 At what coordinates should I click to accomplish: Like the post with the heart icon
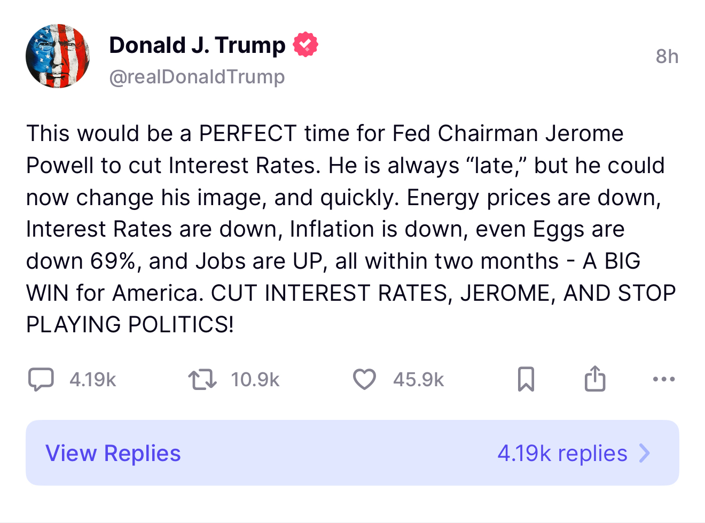click(364, 379)
